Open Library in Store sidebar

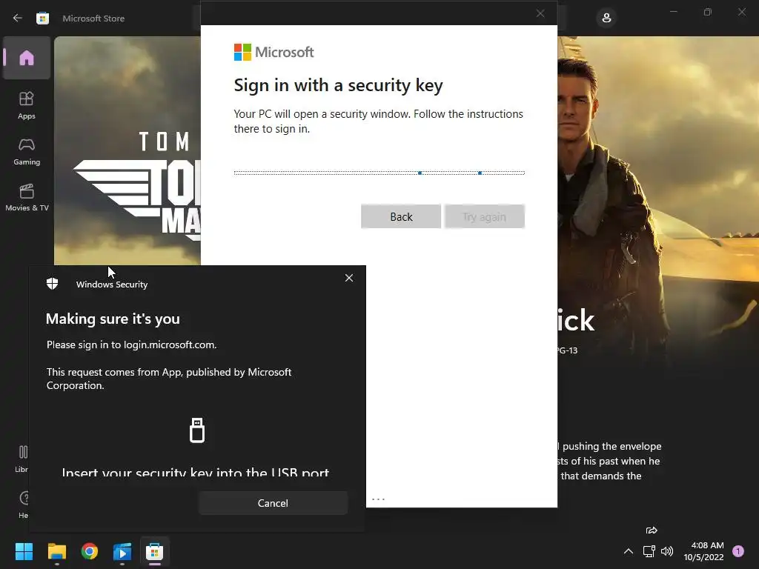pyautogui.click(x=21, y=458)
